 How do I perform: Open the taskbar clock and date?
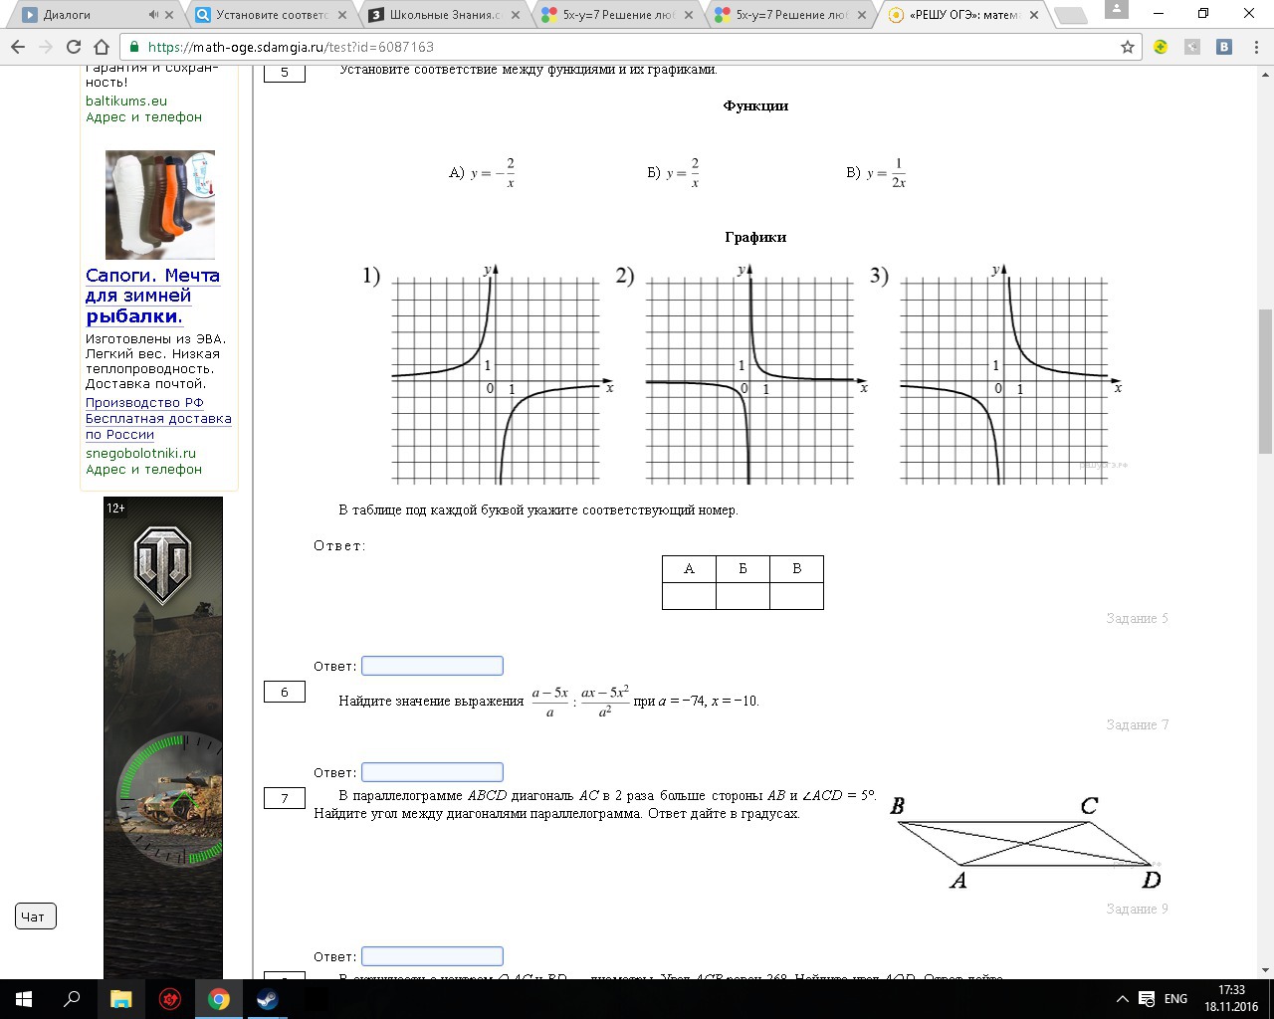[1231, 999]
